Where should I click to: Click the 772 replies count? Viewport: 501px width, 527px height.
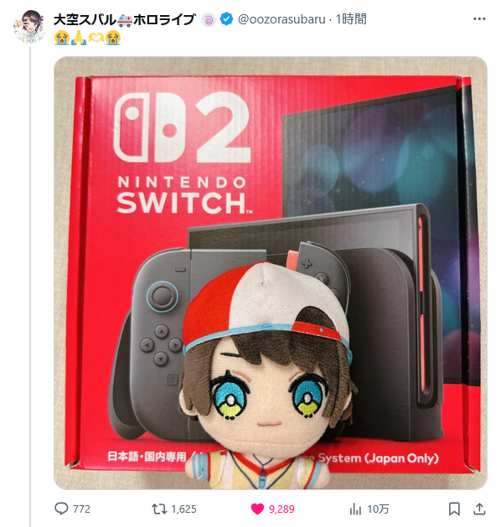pos(81,509)
